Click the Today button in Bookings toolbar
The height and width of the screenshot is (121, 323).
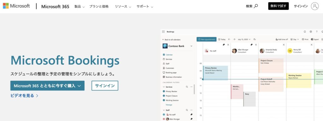222,39
